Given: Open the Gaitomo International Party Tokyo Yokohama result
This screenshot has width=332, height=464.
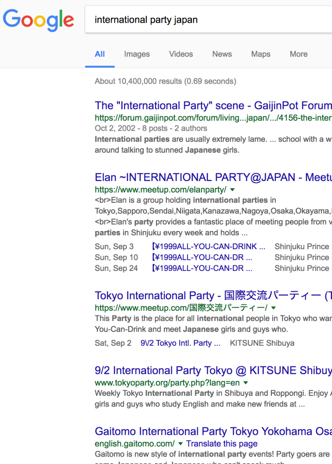Looking at the screenshot, I should (213, 432).
